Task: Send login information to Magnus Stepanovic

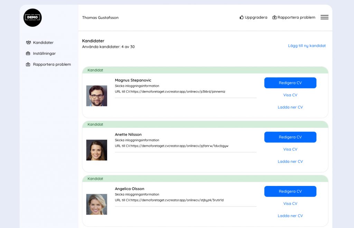Action: (137, 86)
